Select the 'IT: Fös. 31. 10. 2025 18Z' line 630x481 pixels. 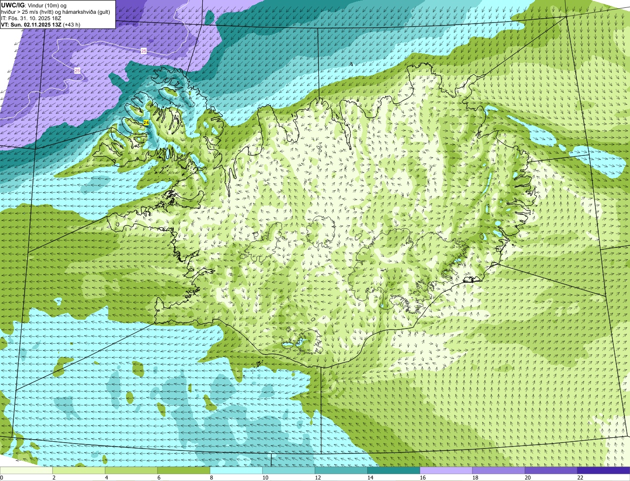coord(31,18)
